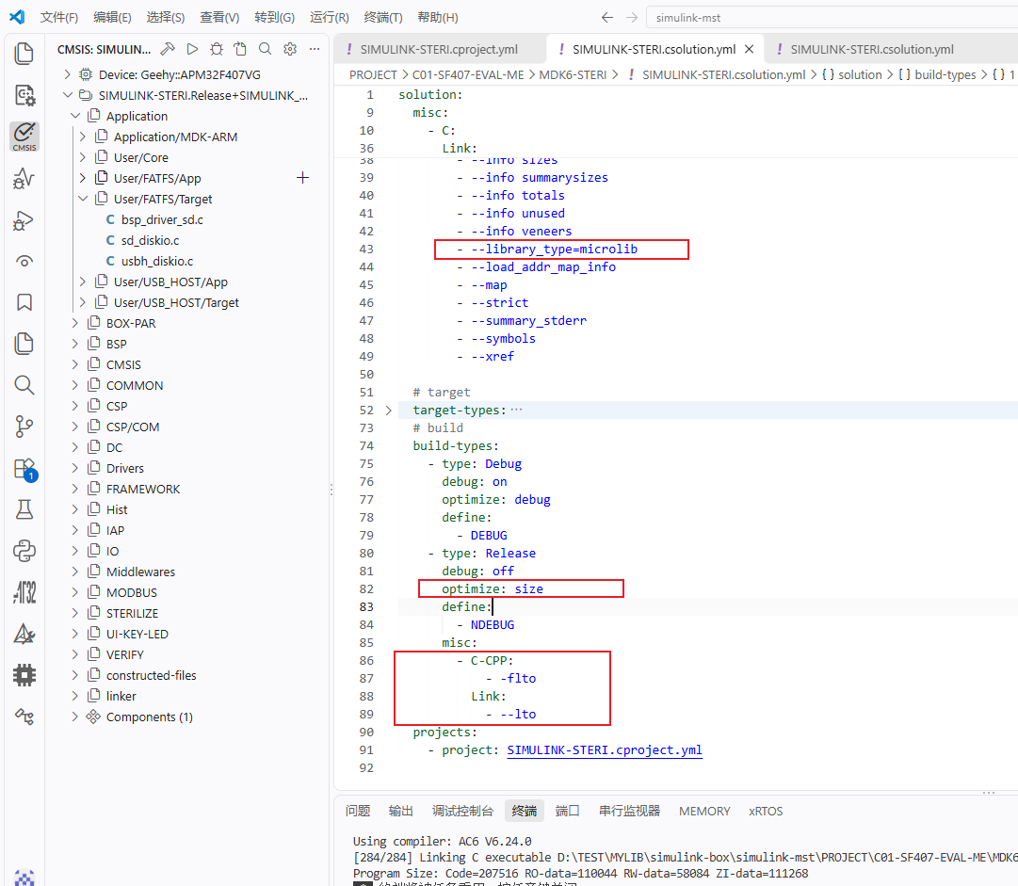Expand the Middlewares group
This screenshot has width=1018, height=886.
(x=74, y=572)
